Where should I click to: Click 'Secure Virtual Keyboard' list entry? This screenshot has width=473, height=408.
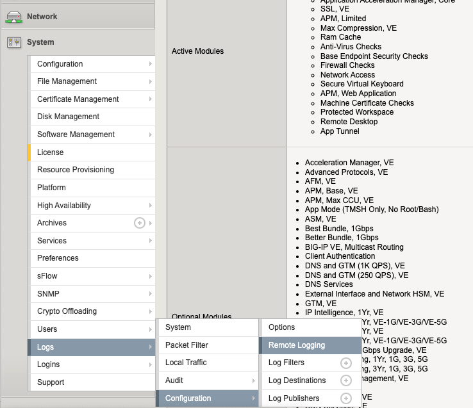point(361,84)
